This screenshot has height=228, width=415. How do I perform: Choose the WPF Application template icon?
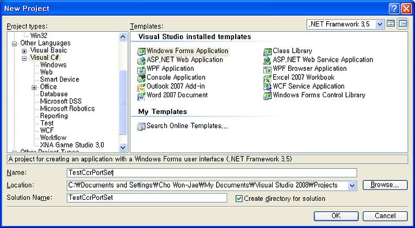point(141,69)
